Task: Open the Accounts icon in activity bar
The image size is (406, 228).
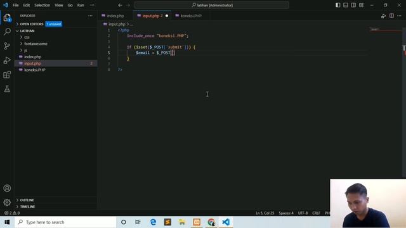Action: [x=7, y=188]
